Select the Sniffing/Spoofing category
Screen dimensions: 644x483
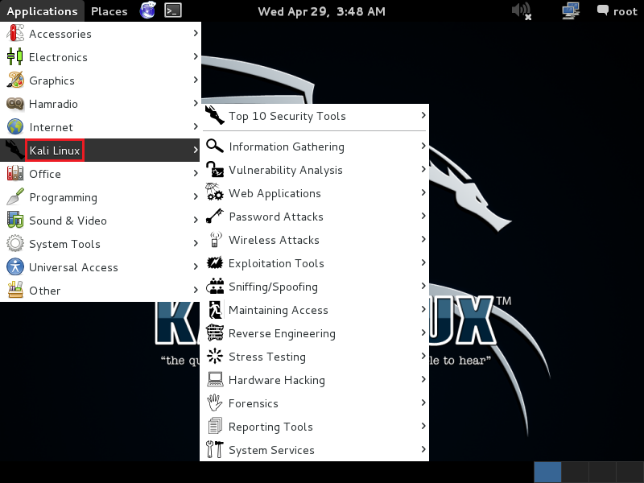click(x=273, y=287)
